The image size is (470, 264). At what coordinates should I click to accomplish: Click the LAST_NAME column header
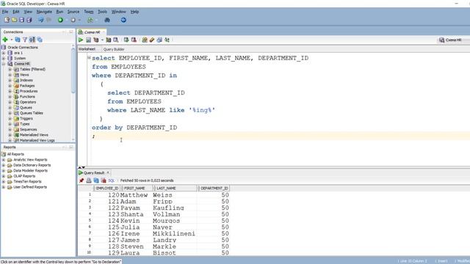coord(175,188)
